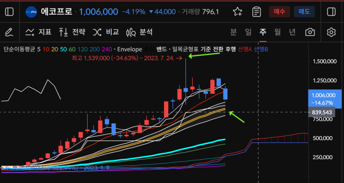
Task: Take chart snapshot with camera icon
Action: click(310, 32)
